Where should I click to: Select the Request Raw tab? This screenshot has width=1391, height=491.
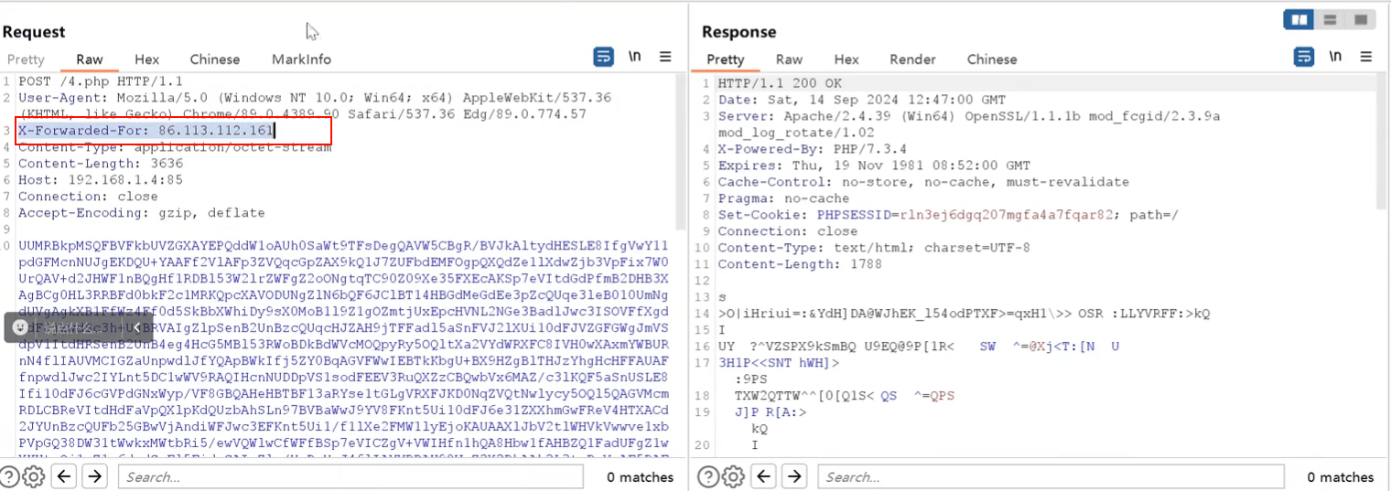(x=90, y=59)
